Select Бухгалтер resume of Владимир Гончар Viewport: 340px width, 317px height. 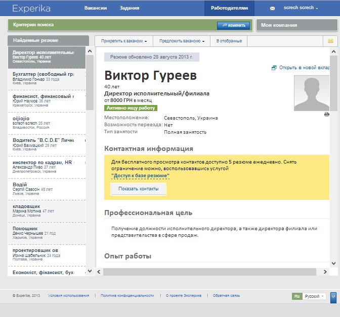(x=47, y=79)
